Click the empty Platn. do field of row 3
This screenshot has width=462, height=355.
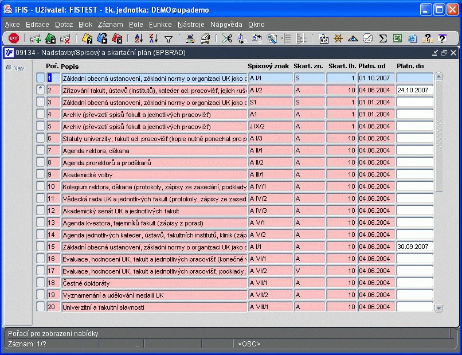pyautogui.click(x=415, y=102)
